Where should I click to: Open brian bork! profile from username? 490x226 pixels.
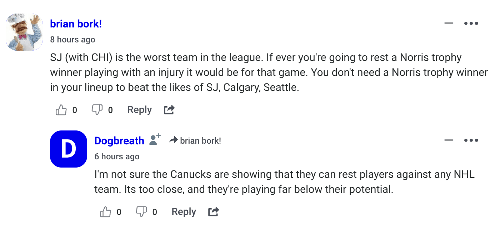[76, 24]
